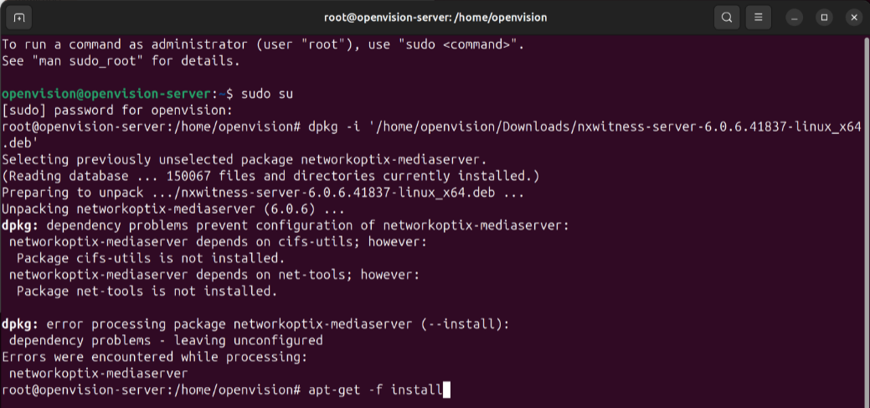870x408 pixels.
Task: Open the terminal hamburger menu
Action: pos(758,18)
